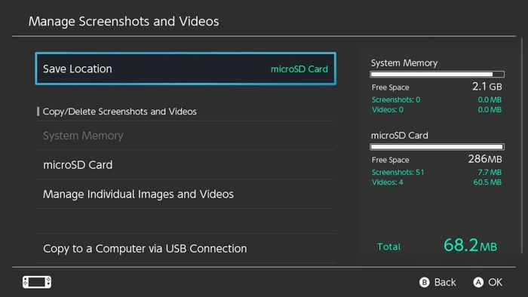Click the 'microSD Card' storage heading
This screenshot has height=297, width=528.
coord(399,135)
